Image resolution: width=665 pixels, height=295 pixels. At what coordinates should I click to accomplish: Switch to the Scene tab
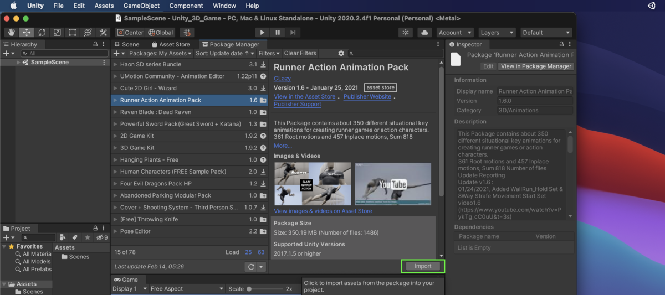(127, 44)
